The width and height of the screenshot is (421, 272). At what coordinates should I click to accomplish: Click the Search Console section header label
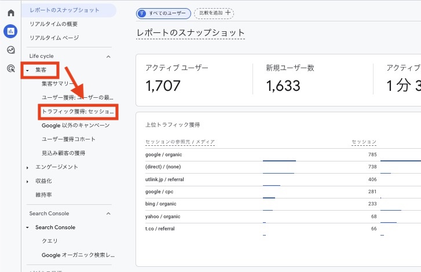point(49,214)
